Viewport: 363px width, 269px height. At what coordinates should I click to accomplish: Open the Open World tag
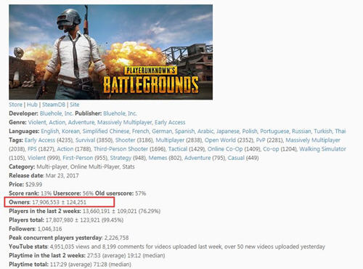[220, 140]
